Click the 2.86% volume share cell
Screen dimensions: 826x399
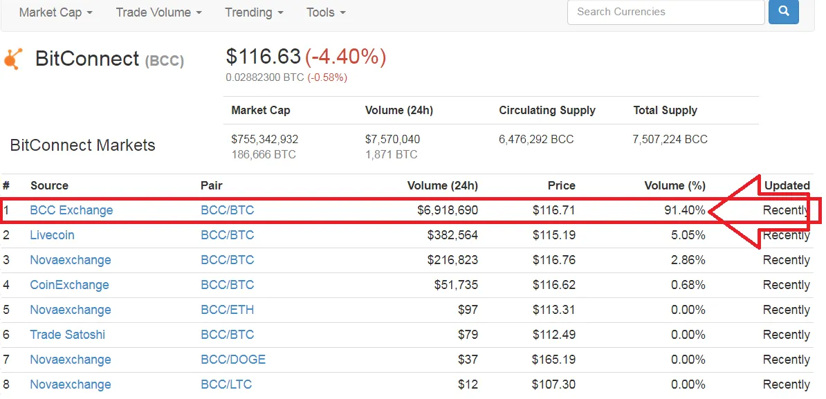click(688, 260)
